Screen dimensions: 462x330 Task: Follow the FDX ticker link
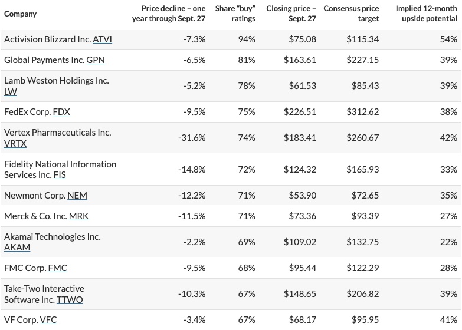coord(61,111)
